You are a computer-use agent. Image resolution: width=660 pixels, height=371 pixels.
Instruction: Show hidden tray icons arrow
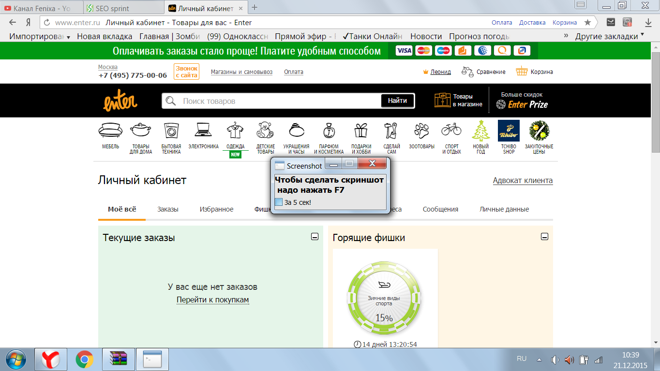click(x=539, y=359)
